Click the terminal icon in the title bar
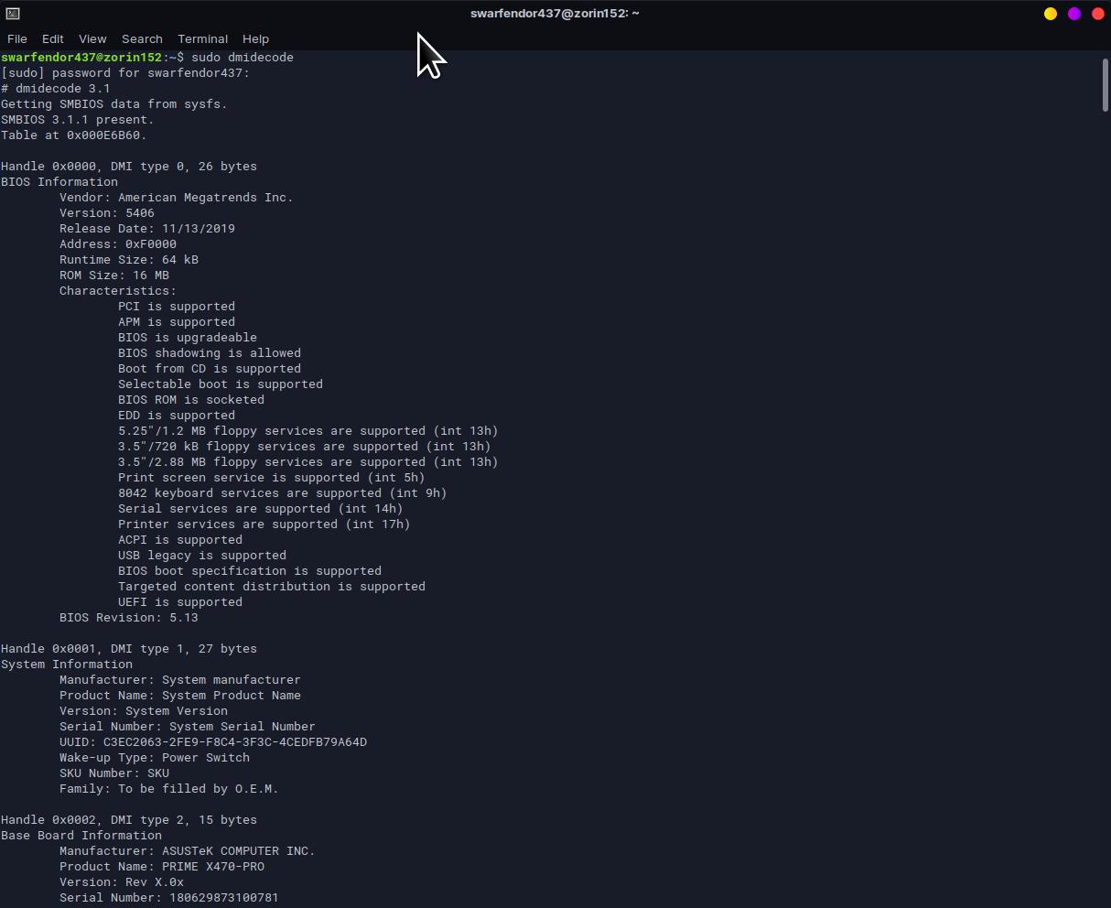 [12, 14]
